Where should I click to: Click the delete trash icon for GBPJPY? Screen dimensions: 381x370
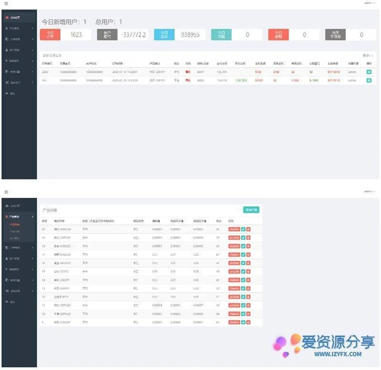248,288
